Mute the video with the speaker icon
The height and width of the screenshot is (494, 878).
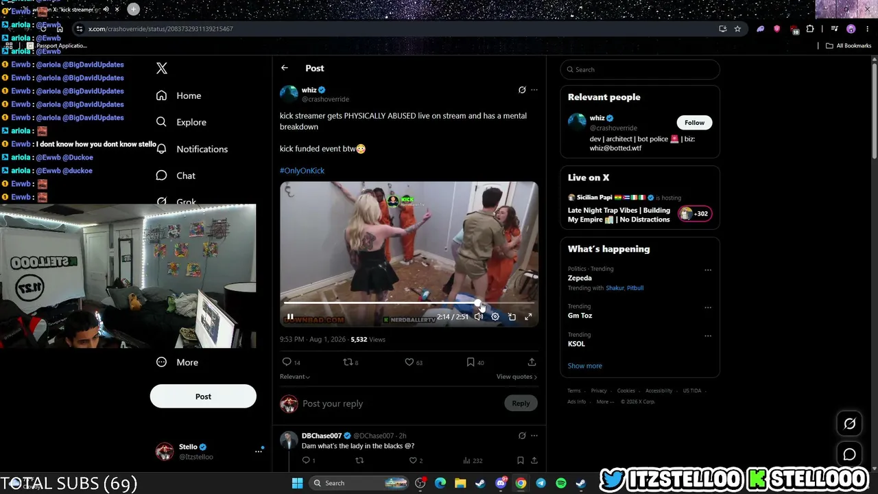coord(479,317)
